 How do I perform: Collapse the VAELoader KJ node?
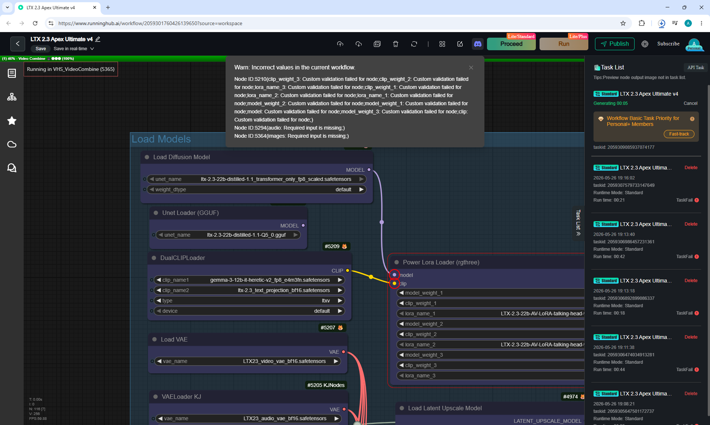click(x=155, y=397)
